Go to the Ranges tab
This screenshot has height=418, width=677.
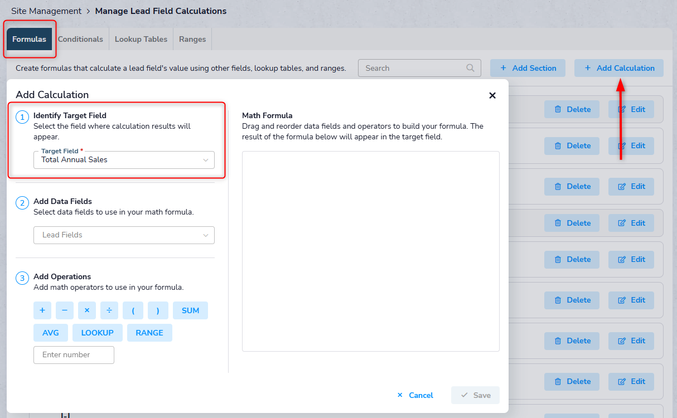coord(192,39)
